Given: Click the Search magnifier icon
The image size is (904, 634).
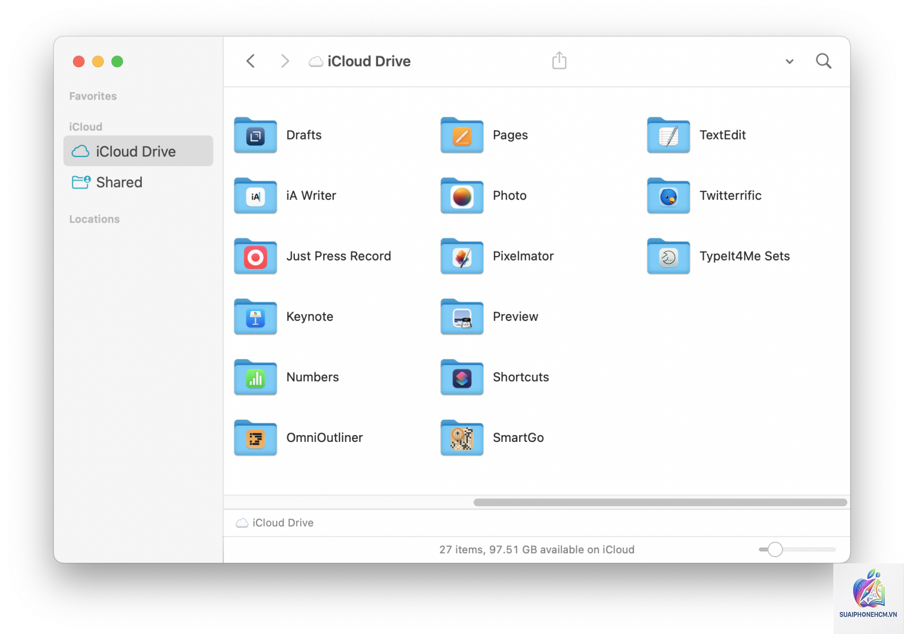Looking at the screenshot, I should coord(824,61).
